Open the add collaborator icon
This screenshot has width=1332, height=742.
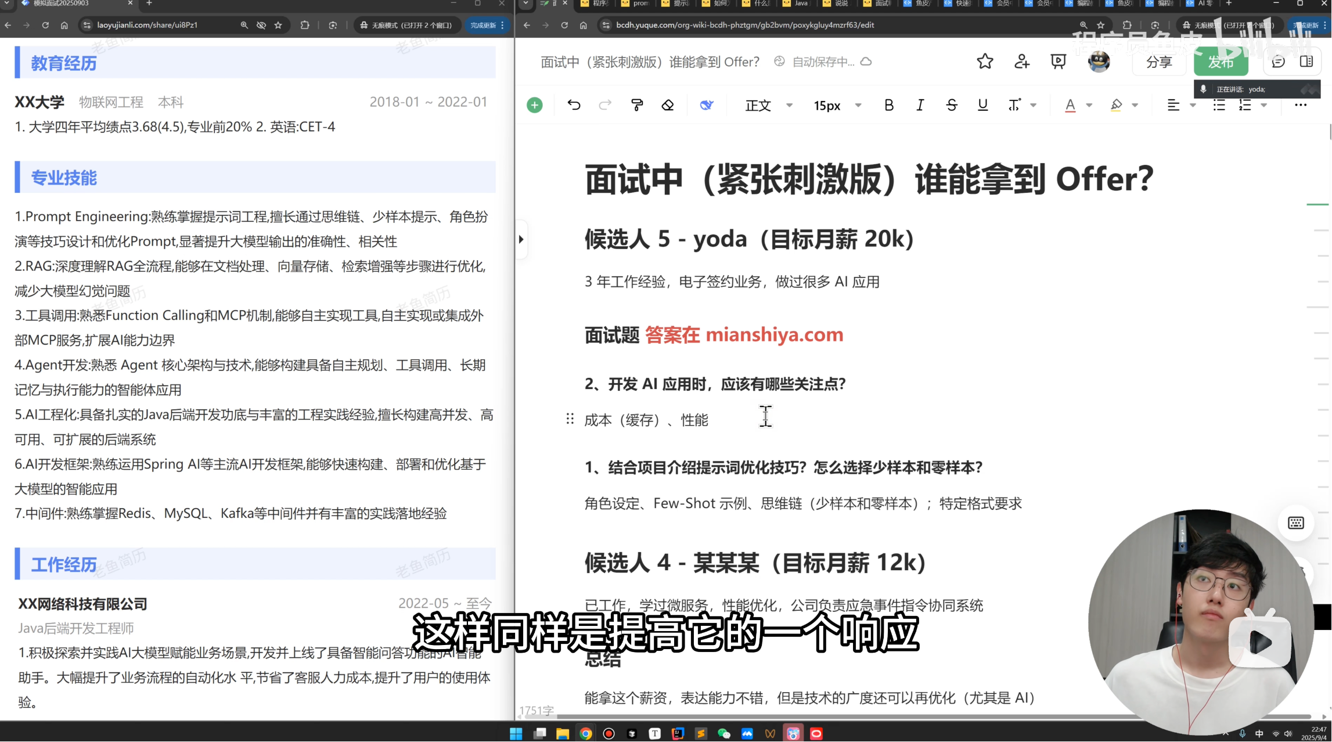[1022, 62]
